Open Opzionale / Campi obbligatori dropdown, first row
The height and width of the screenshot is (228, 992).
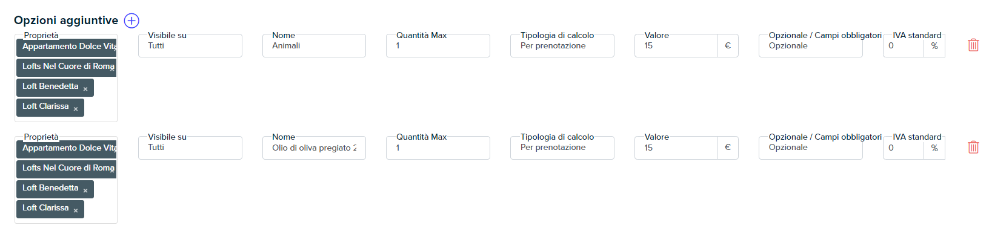pyautogui.click(x=811, y=46)
